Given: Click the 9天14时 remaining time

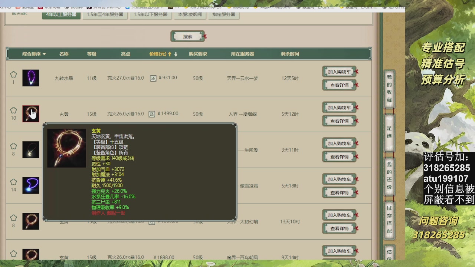Looking at the screenshot, I should point(290,257).
